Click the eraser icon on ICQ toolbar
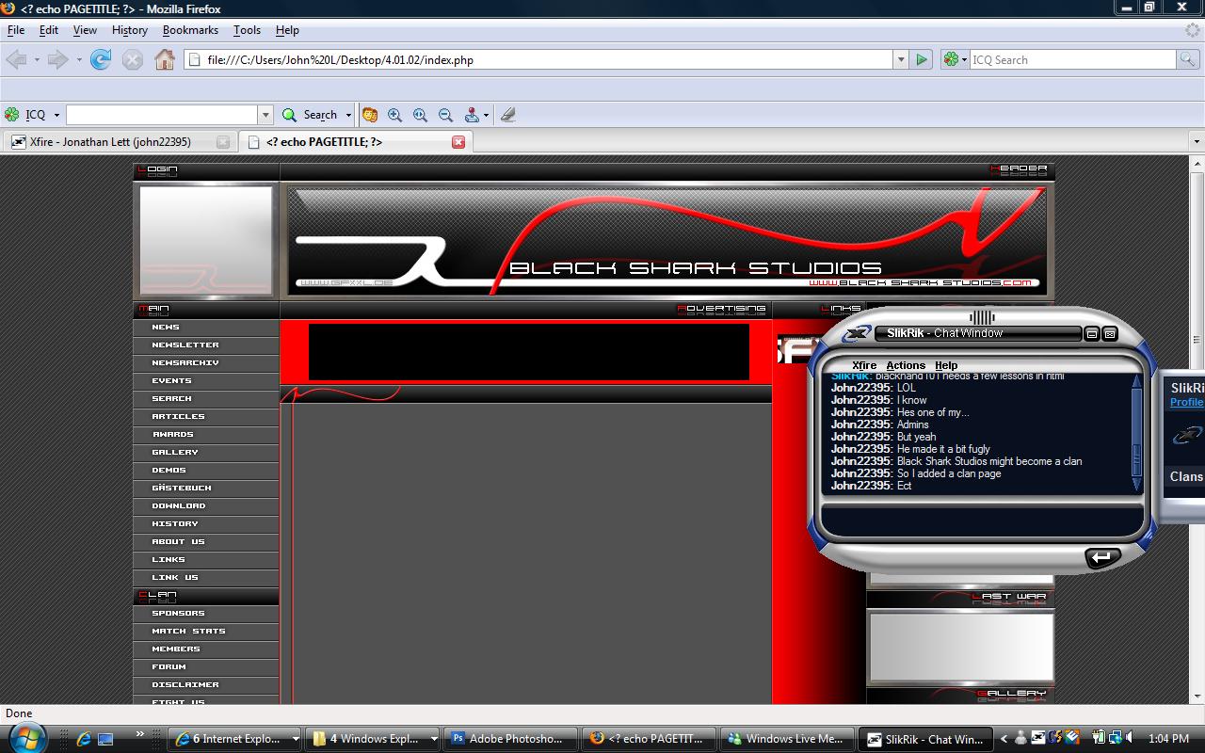1205x753 pixels. (508, 115)
